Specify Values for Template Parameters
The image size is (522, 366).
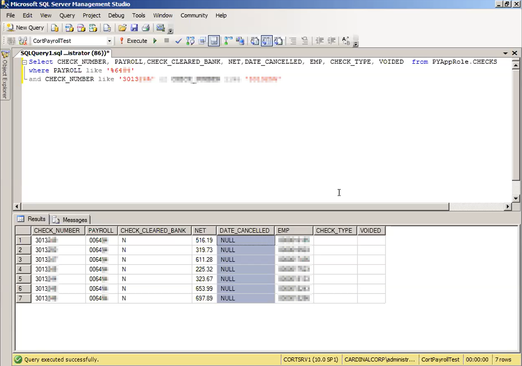tap(346, 41)
